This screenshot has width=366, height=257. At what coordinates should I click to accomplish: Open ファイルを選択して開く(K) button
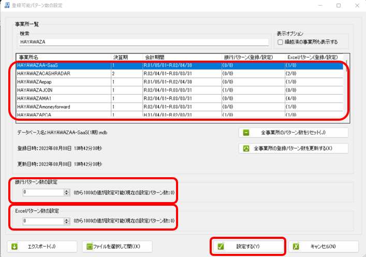117,247
